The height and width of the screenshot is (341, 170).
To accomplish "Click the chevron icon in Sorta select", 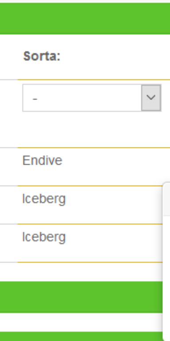I will (x=151, y=98).
